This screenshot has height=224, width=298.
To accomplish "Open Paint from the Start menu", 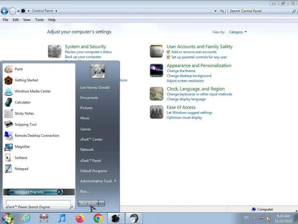I will 19,69.
